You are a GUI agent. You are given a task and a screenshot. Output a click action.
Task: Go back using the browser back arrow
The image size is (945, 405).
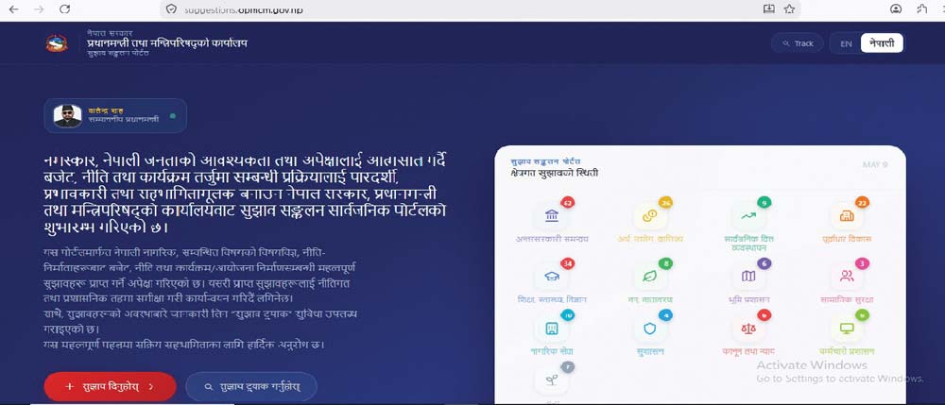coord(13,9)
